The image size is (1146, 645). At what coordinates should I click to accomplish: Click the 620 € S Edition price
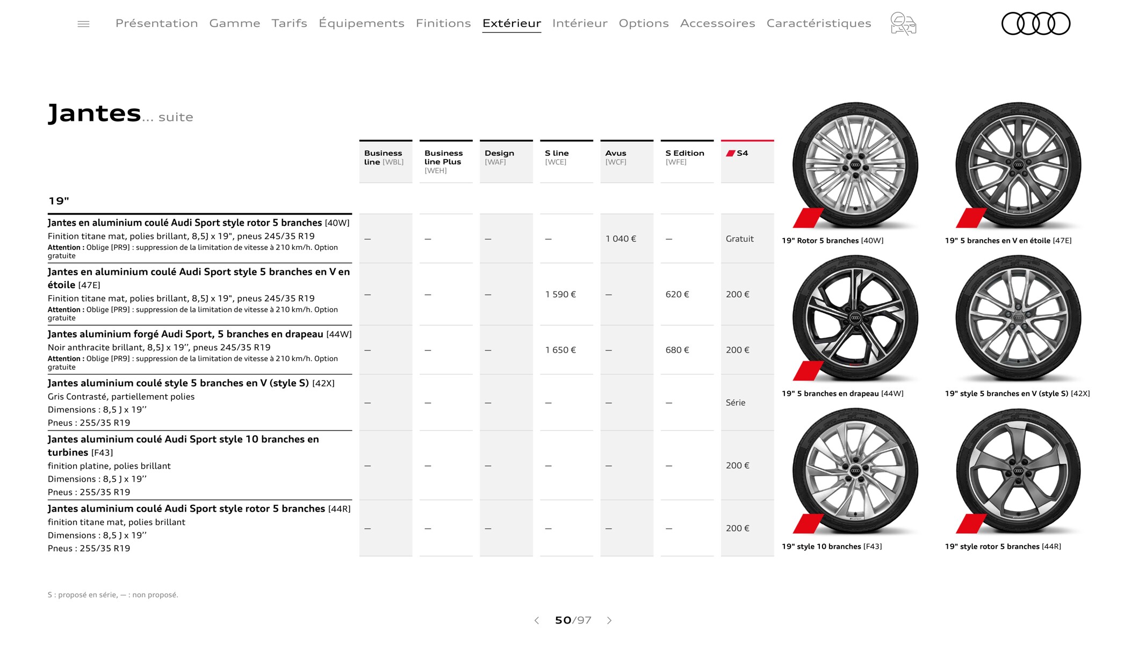(x=677, y=295)
